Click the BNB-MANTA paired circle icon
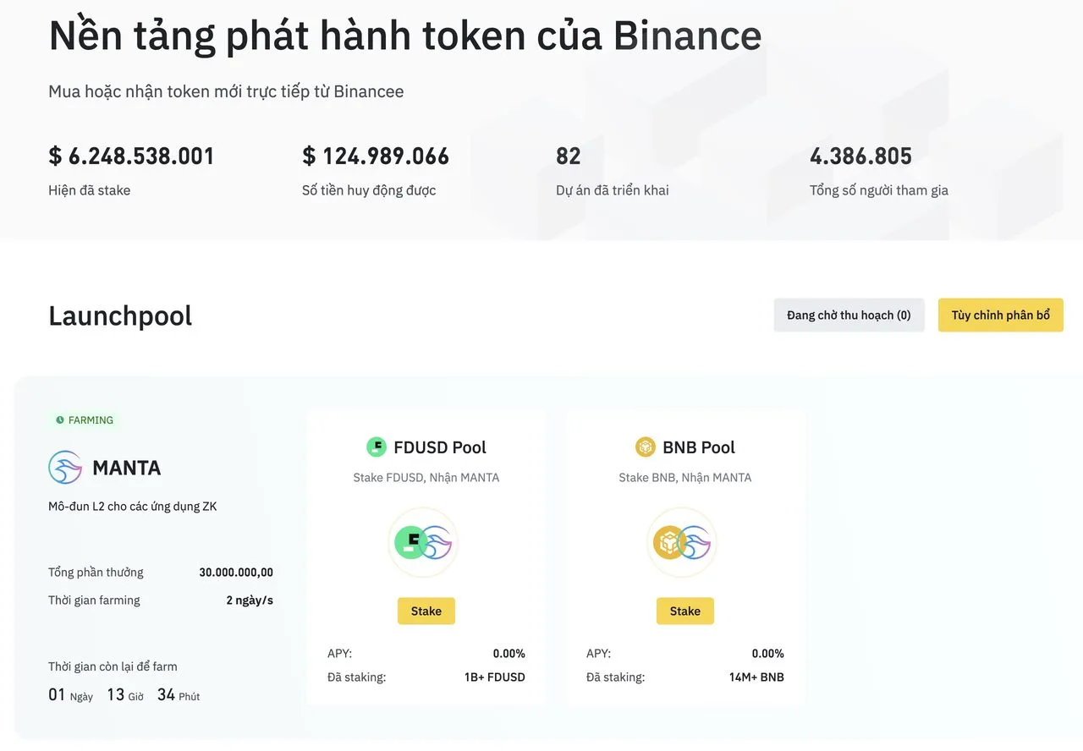The width and height of the screenshot is (1083, 751). pos(682,542)
